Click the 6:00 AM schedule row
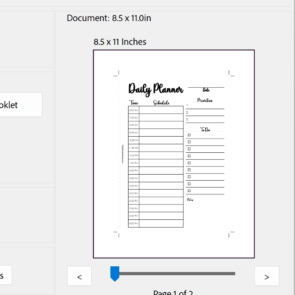 point(161,110)
